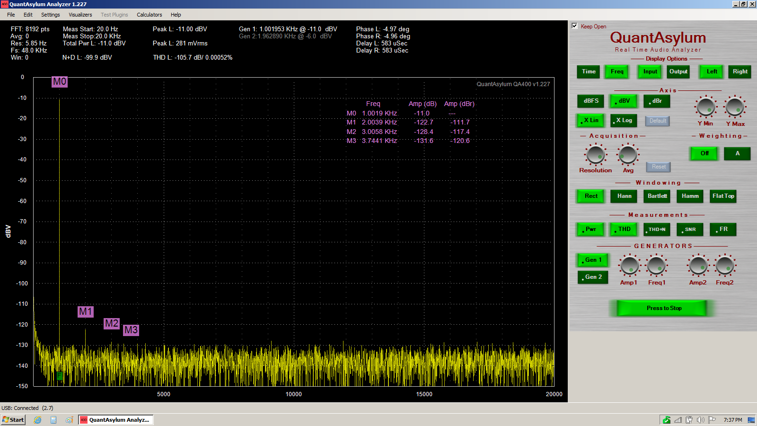This screenshot has width=757, height=426.
Task: Enable the Right channel display
Action: tap(740, 71)
